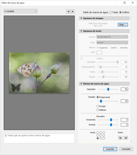Collapse Efectos de marca de agua section
This screenshot has height=155, width=137.
tap(81, 84)
